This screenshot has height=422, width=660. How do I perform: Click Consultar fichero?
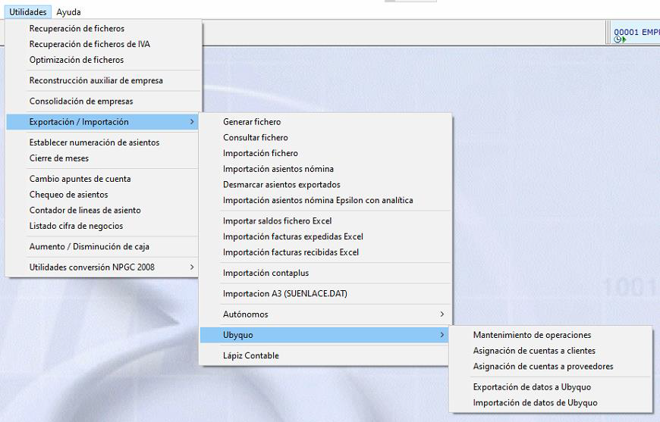[x=325, y=137]
